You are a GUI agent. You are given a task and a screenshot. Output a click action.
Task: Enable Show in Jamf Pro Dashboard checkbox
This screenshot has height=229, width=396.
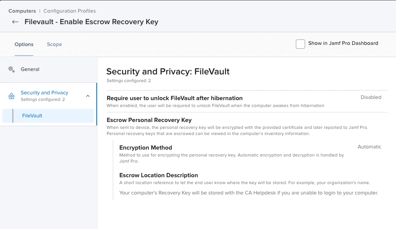click(x=300, y=44)
